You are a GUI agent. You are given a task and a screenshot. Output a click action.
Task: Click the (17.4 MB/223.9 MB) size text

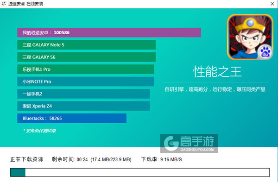click(x=111, y=159)
